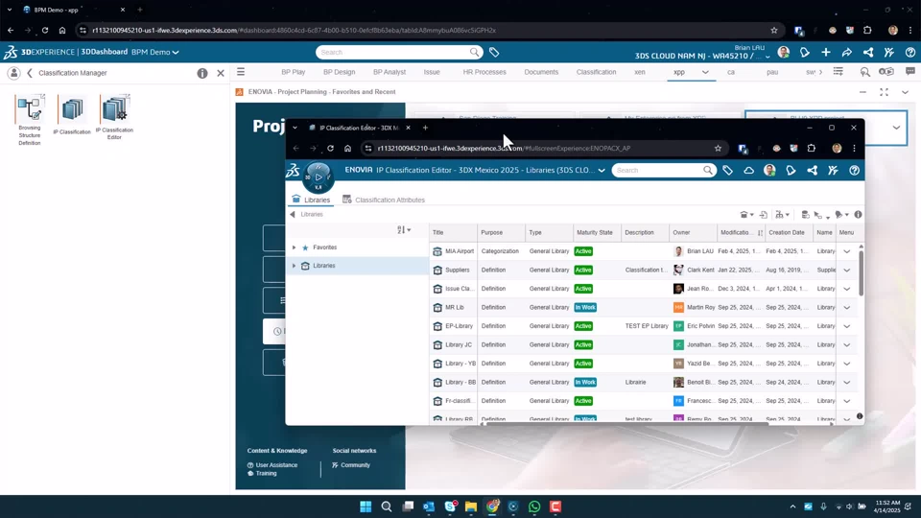Image resolution: width=921 pixels, height=518 pixels.
Task: Expand the Favorites tree node
Action: 295,247
